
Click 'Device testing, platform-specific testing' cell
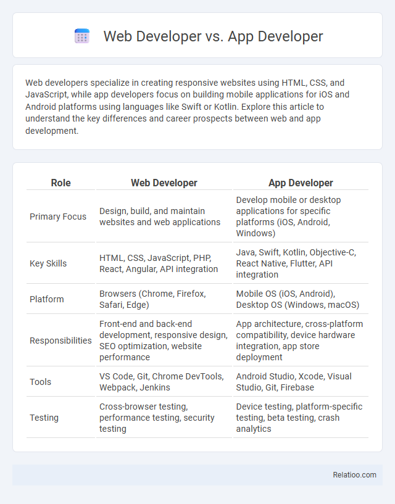pyautogui.click(x=301, y=418)
